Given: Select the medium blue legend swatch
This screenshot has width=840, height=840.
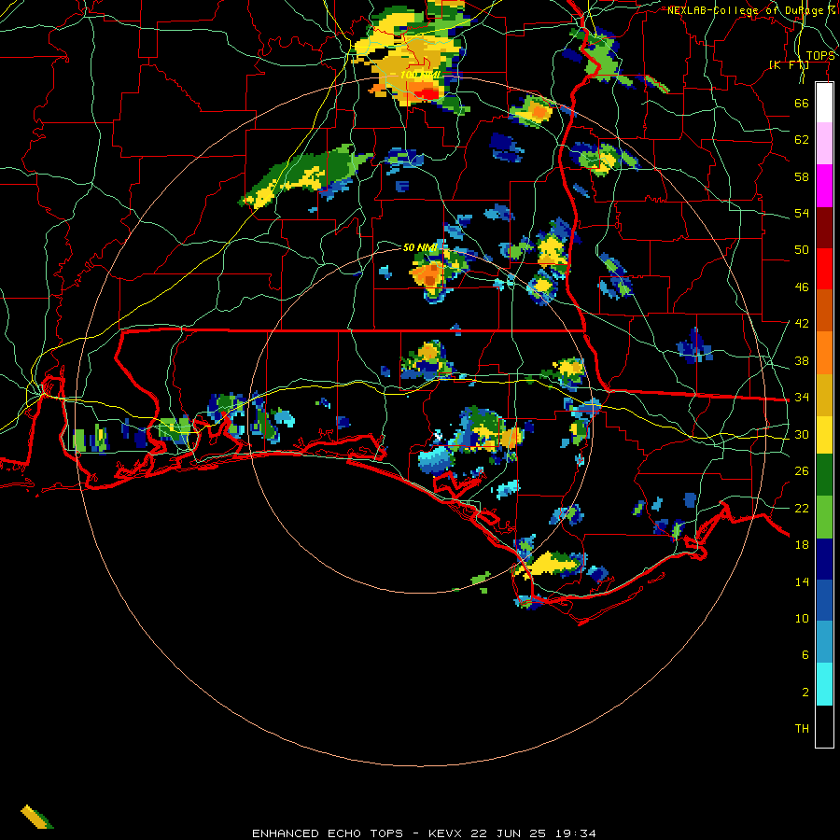Looking at the screenshot, I should pos(824,600).
